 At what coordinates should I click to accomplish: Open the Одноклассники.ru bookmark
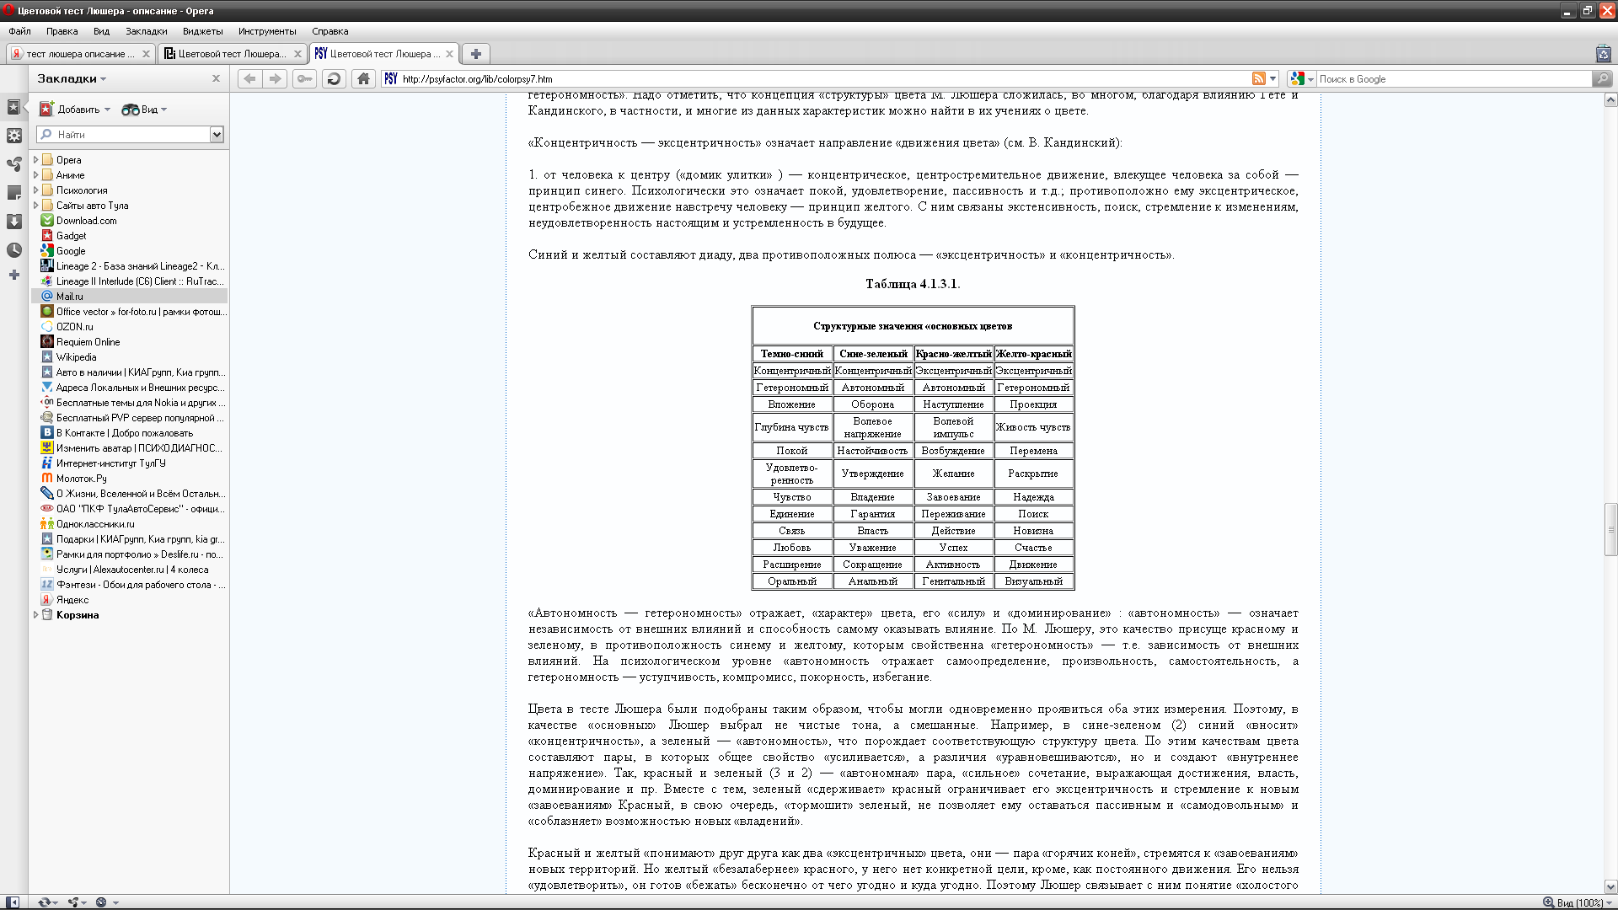coord(94,524)
